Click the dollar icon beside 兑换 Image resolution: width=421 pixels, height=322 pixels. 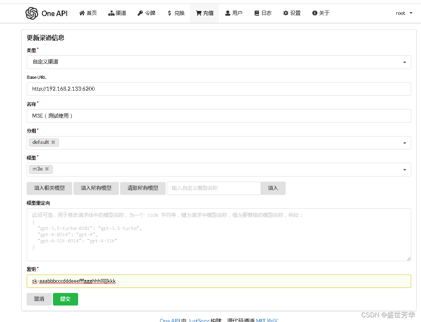[x=169, y=13]
